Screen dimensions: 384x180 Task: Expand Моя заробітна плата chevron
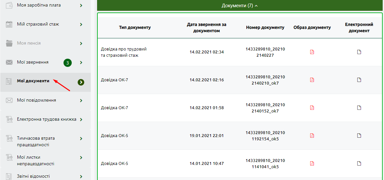pyautogui.click(x=81, y=5)
